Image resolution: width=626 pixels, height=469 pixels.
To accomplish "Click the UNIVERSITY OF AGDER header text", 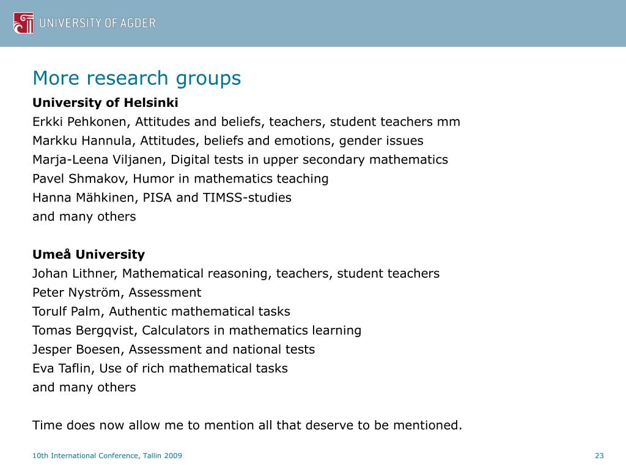I will tap(97, 23).
